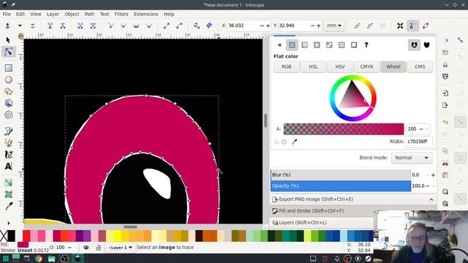Select the Selector arrow tool
The image size is (468, 263).
[8, 39]
